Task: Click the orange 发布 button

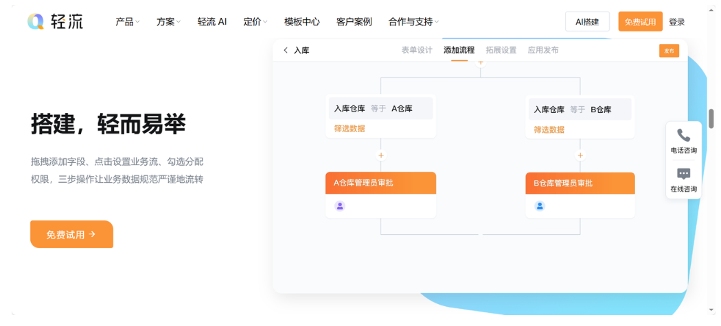Action: pyautogui.click(x=669, y=51)
